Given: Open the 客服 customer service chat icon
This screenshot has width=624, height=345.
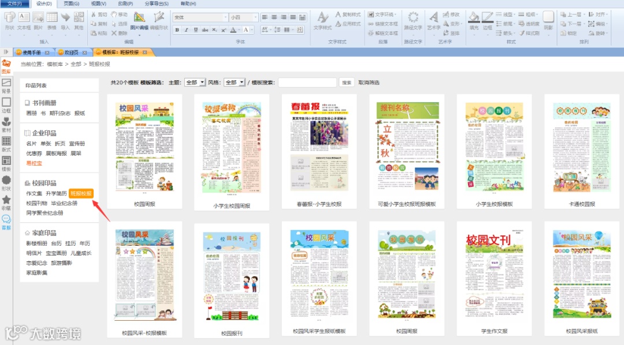Looking at the screenshot, I should click(x=6, y=222).
